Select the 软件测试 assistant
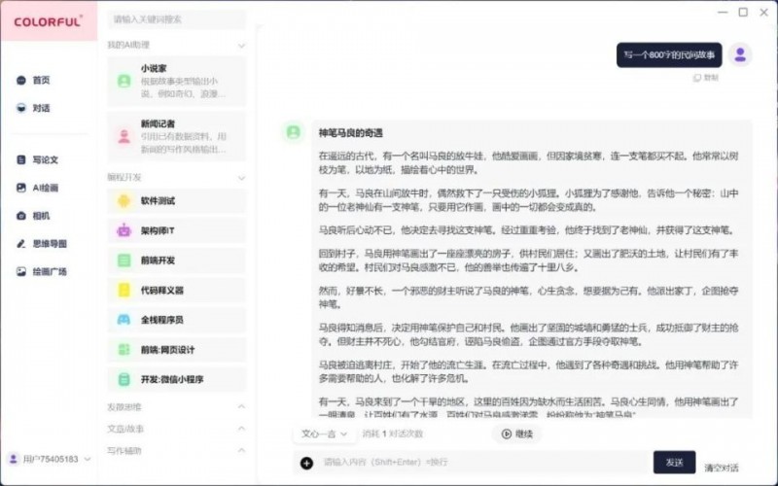778x486 pixels. 176,201
